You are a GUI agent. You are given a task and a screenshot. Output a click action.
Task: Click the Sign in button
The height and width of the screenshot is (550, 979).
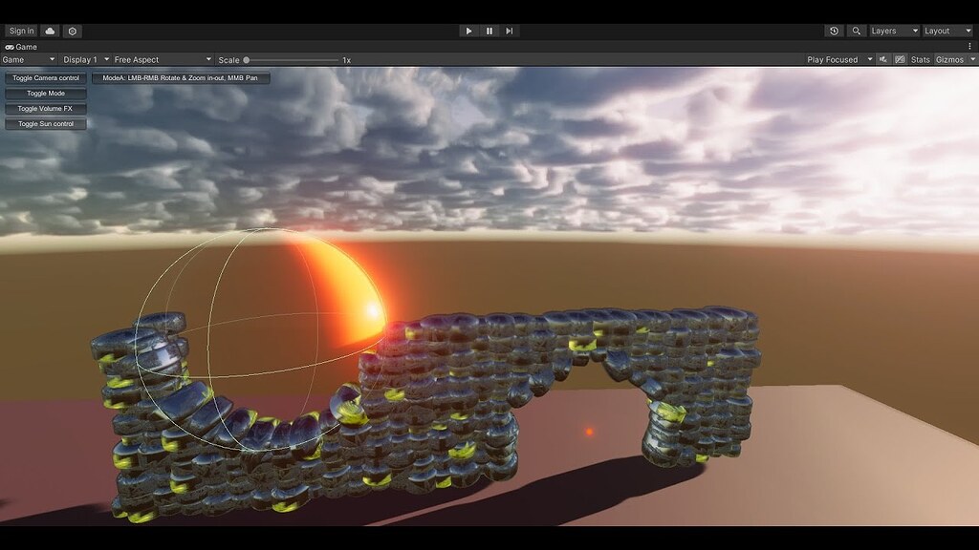(x=21, y=30)
